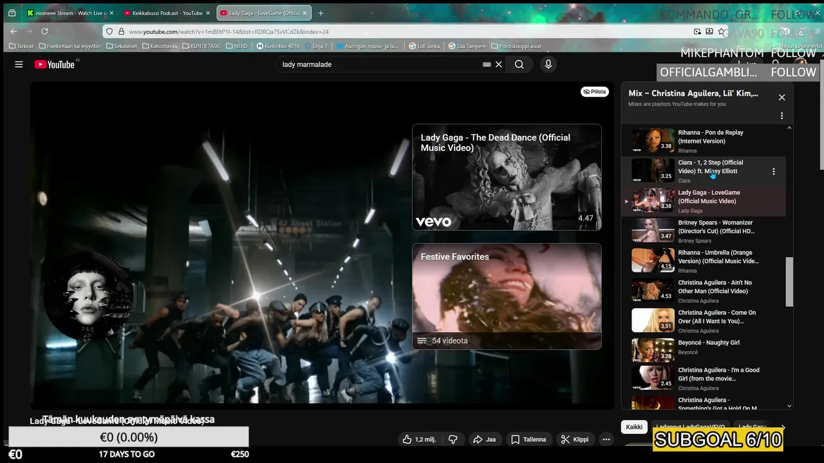The image size is (824, 463).
Task: Click the site security lock icon
Action: (x=121, y=32)
